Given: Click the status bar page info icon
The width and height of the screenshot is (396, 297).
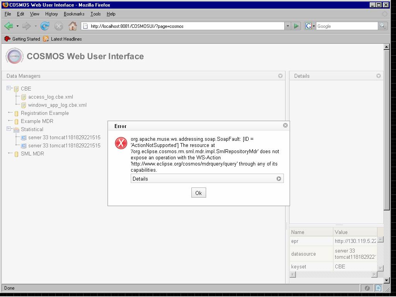Looking at the screenshot, I should [x=378, y=288].
